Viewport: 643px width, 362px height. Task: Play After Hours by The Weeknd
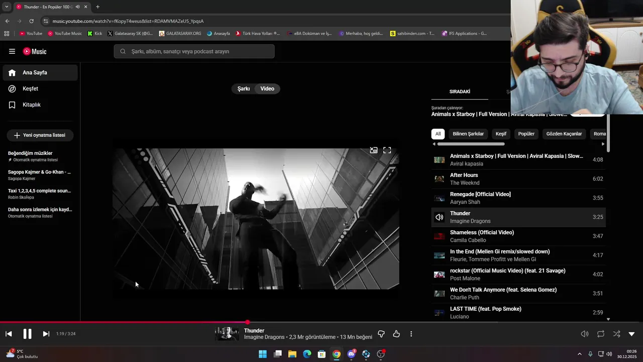518,179
